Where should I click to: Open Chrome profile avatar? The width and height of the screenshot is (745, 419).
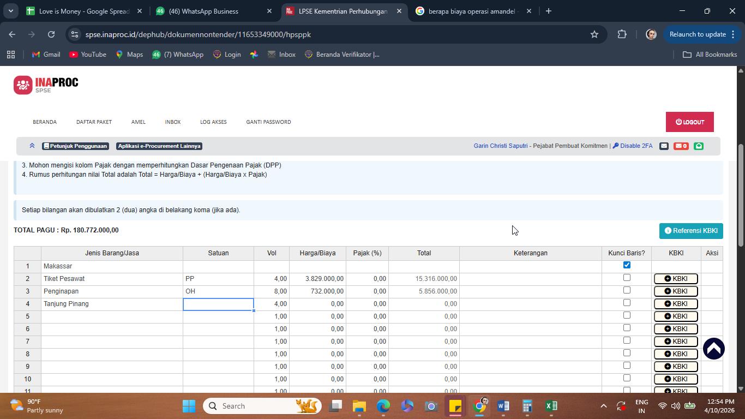pos(651,34)
